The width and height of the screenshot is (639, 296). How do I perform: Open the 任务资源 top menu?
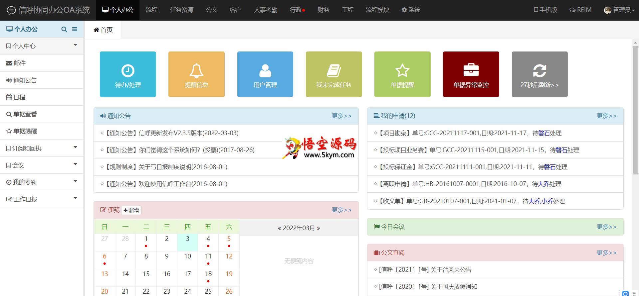coord(182,10)
